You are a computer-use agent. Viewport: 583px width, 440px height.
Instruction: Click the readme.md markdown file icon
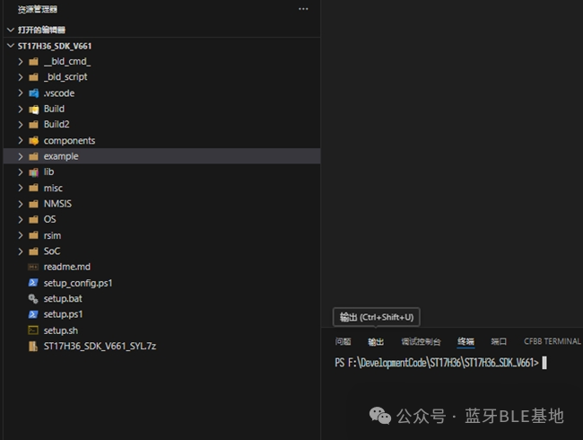click(33, 267)
